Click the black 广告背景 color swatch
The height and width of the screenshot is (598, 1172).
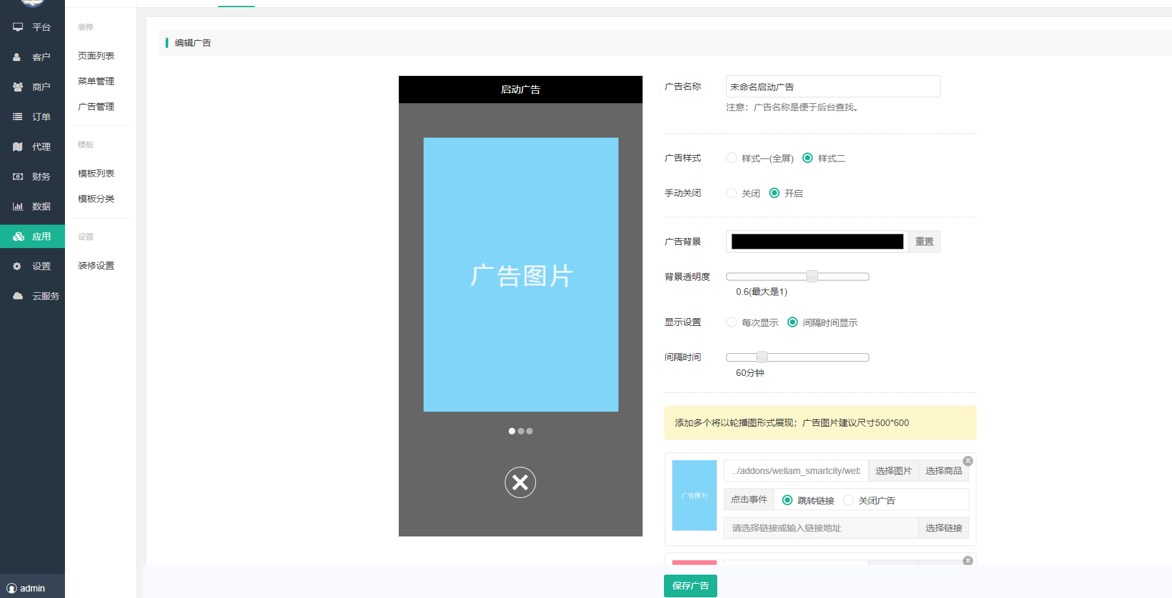817,242
